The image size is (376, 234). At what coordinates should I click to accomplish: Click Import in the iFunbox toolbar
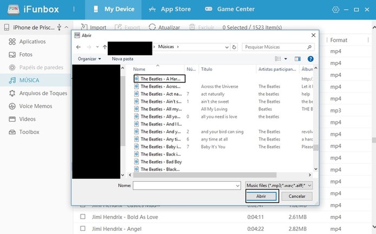tap(94, 27)
